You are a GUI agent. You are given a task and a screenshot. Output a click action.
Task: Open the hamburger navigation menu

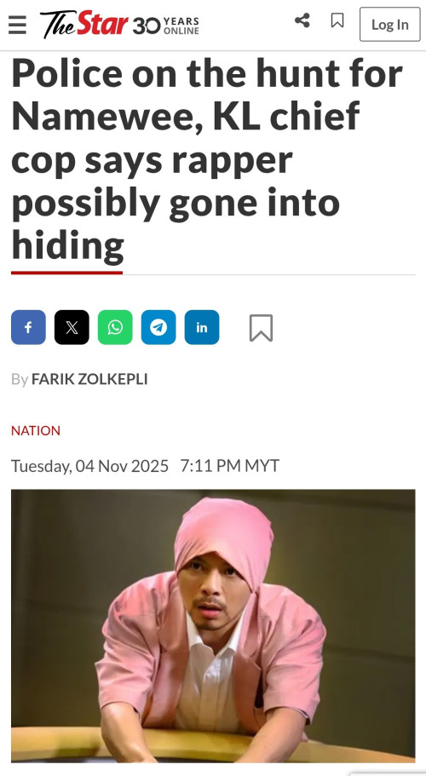click(x=17, y=24)
